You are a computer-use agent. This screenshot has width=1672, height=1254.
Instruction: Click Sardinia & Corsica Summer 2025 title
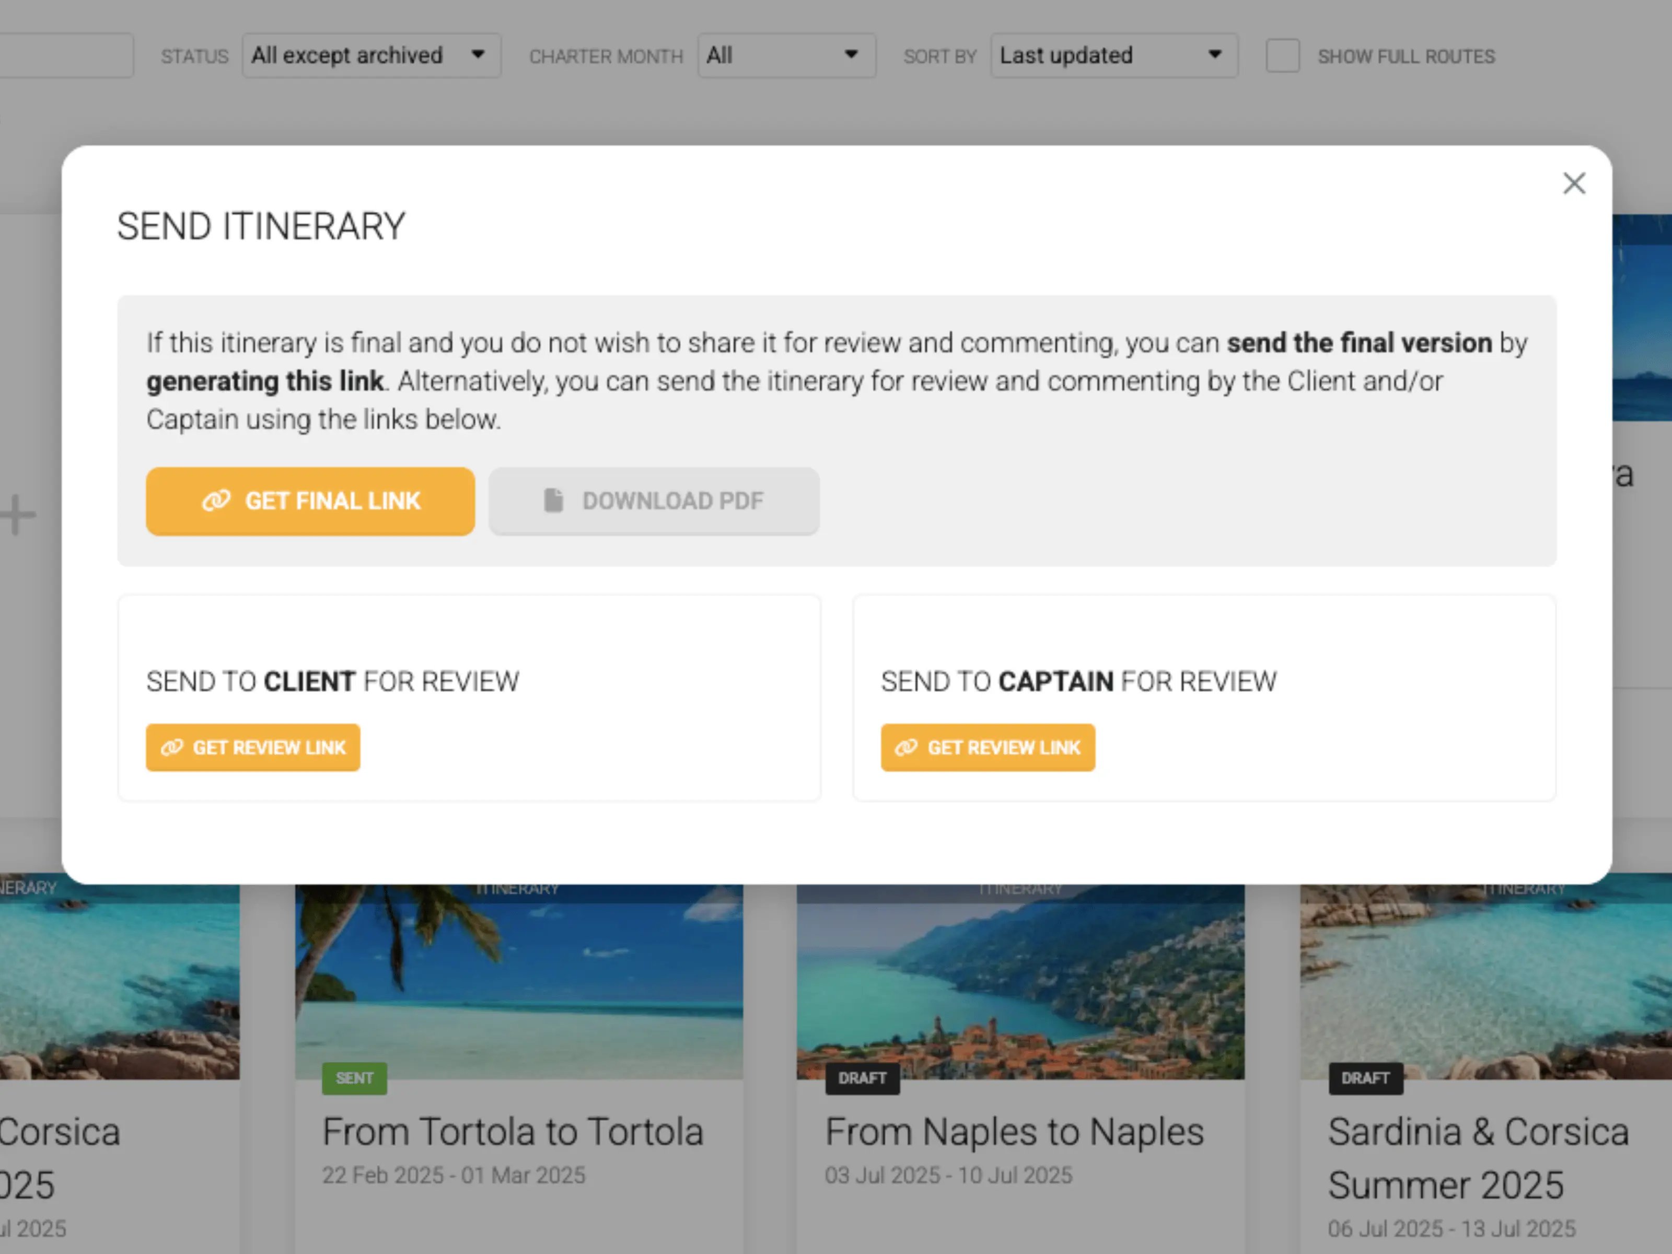1478,1158
